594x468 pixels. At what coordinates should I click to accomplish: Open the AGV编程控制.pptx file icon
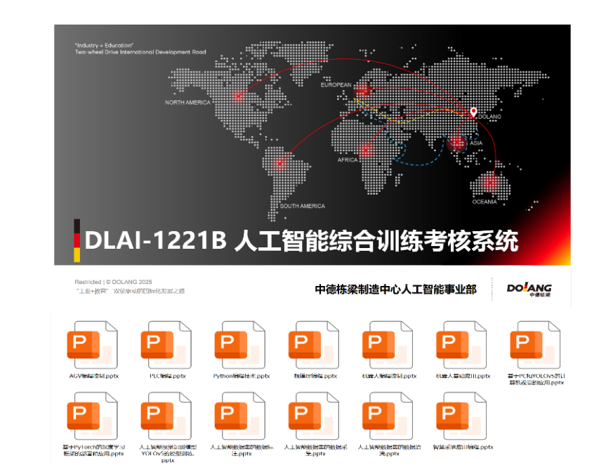93,345
